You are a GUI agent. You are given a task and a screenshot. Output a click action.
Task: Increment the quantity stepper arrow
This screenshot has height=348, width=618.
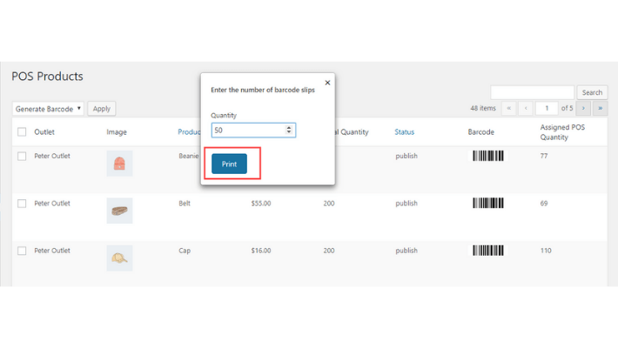[x=289, y=127]
